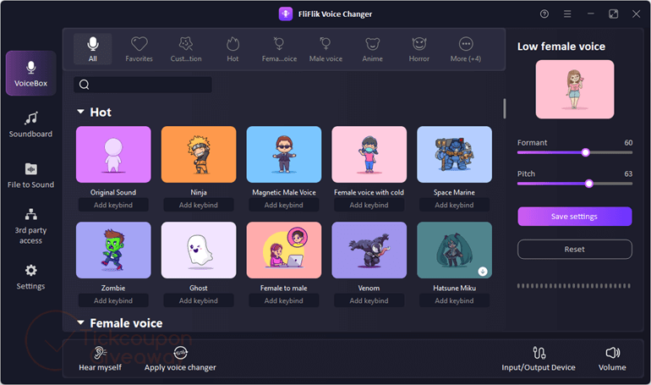Open the help question mark icon

click(x=544, y=14)
